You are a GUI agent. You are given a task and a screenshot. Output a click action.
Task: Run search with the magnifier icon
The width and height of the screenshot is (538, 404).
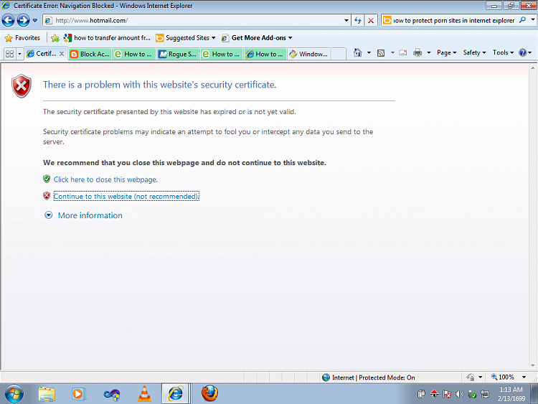(x=522, y=20)
